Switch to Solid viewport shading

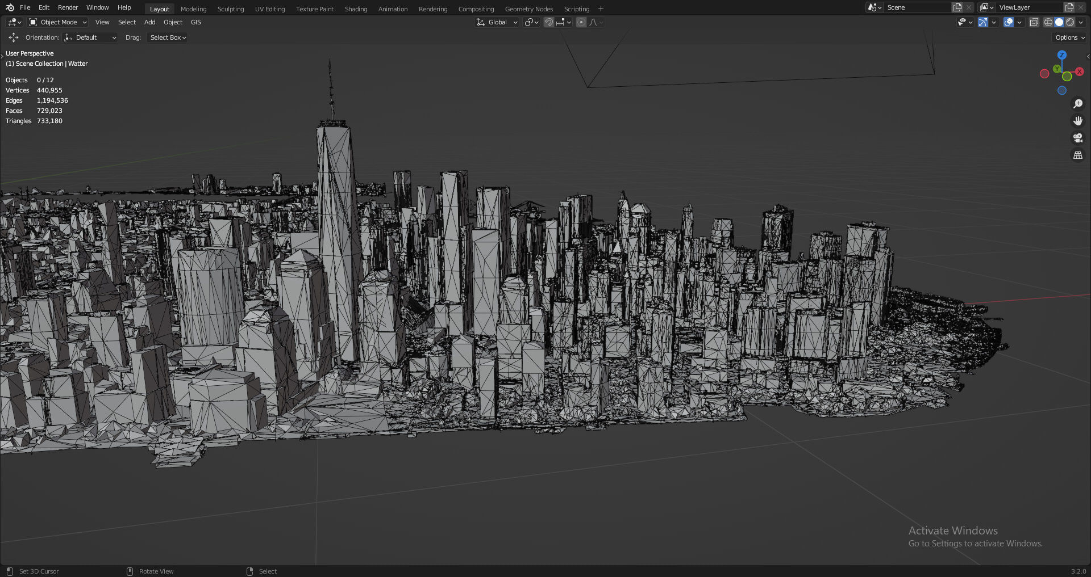point(1059,22)
